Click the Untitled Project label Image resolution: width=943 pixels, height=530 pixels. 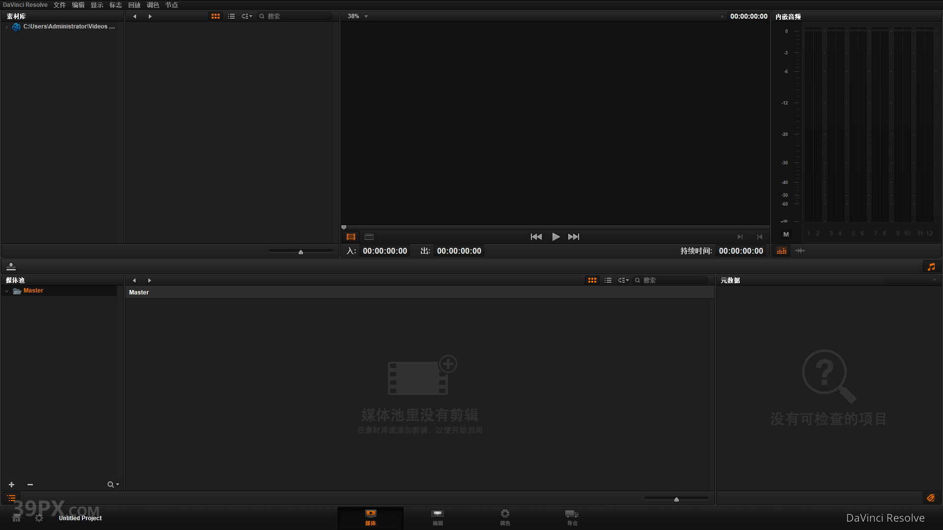pyautogui.click(x=80, y=518)
